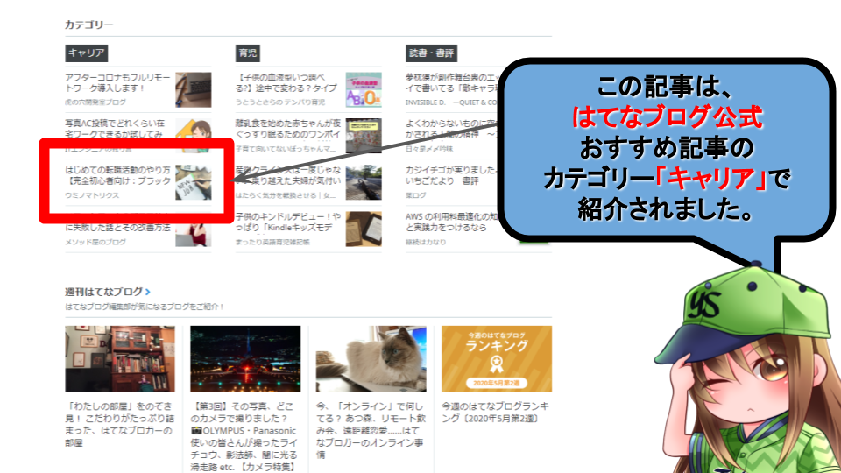Screen dimensions: 841x473
Task: Open the 週刊はてなブログ heading link
Action: (x=104, y=292)
